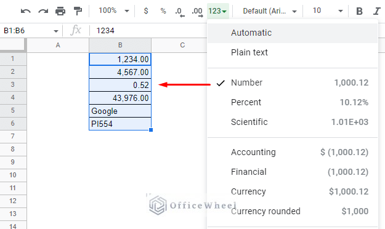Toggle Italic formatting
Image resolution: width=385 pixels, height=229 pixels.
(x=376, y=11)
